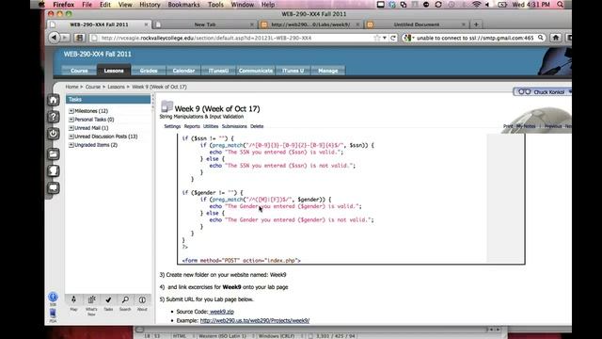
Task: Click the Settings link under lesson title
Action: (172, 126)
